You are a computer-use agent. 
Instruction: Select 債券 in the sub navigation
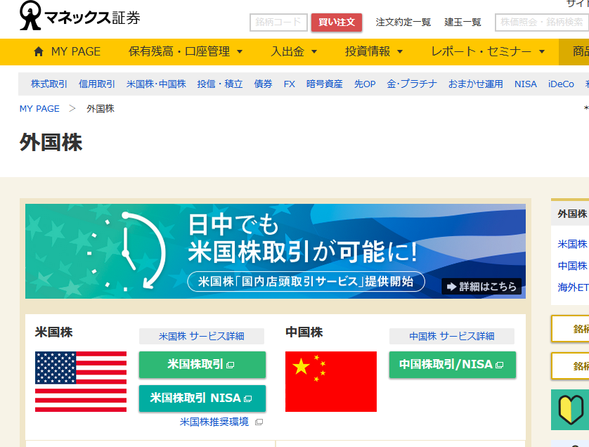point(263,84)
